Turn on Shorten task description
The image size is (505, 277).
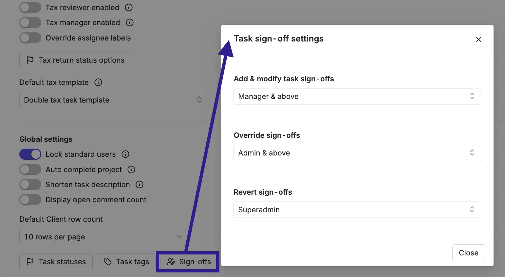pos(30,185)
